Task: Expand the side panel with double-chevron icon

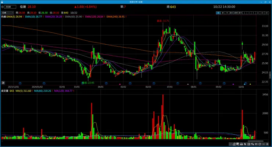Action: tap(3, 83)
